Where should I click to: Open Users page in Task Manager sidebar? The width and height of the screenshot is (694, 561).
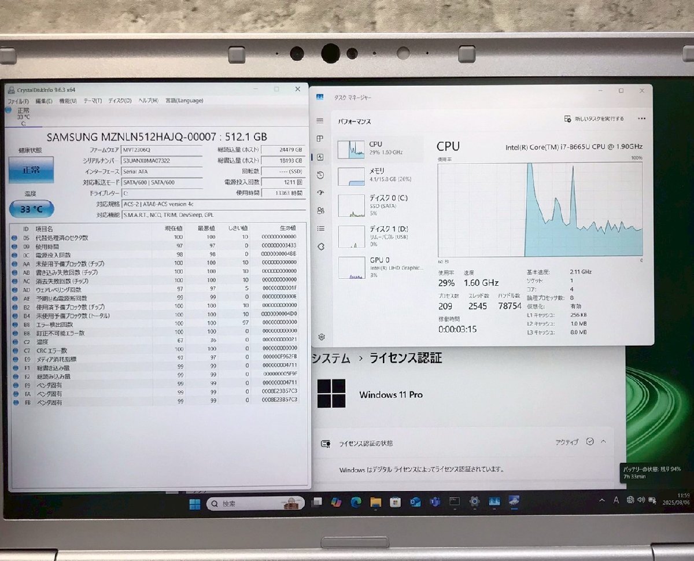(x=320, y=211)
